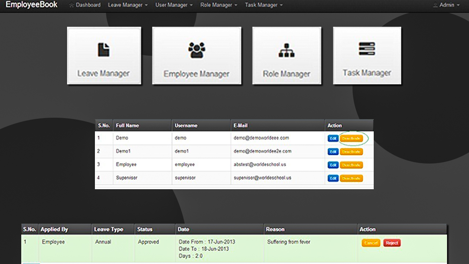Edit the Employee user row
This screenshot has height=264, width=469.
click(333, 165)
